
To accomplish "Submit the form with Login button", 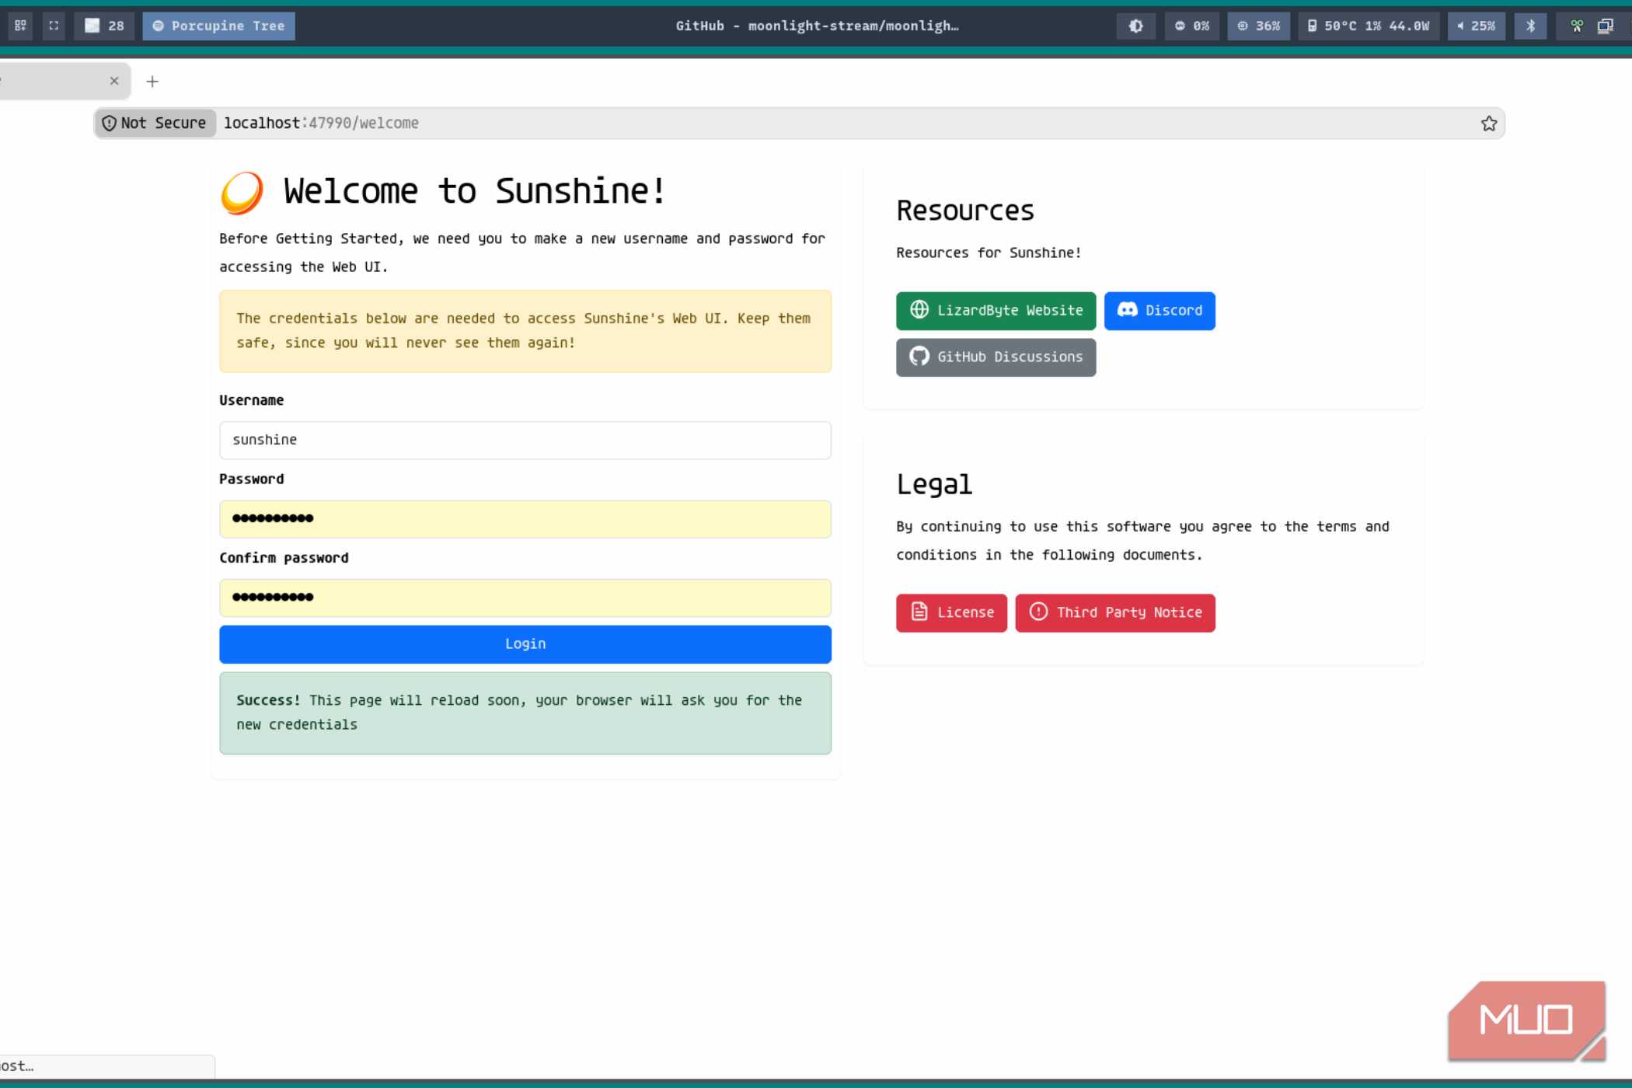I will pyautogui.click(x=525, y=644).
